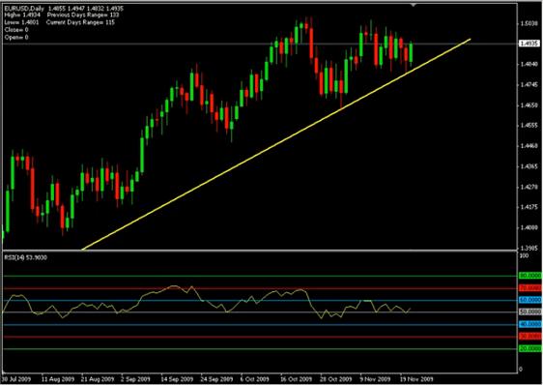Click the RSI(14) indicator label

26,257
